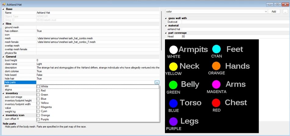Check the Magenta hide parts checkbox
Viewport: 290px width, 136px height.
point(38,107)
